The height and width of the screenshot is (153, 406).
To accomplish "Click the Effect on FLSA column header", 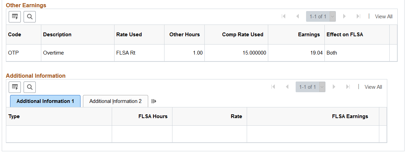I will pyautogui.click(x=345, y=35).
